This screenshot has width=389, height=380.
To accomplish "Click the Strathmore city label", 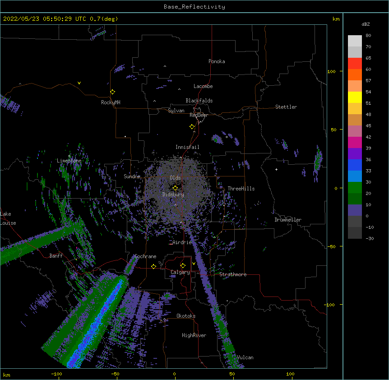I will point(233,274).
